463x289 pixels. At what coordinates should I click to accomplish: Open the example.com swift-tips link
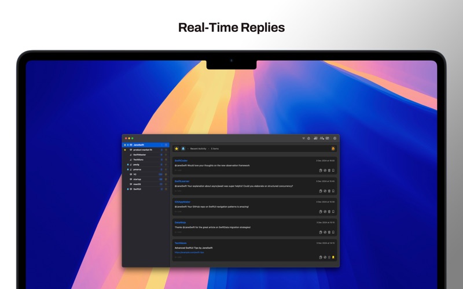pyautogui.click(x=189, y=253)
